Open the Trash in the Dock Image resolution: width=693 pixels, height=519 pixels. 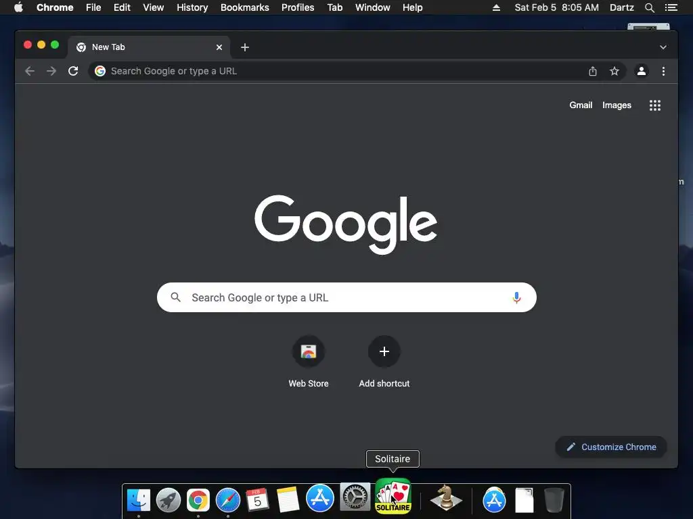[554, 500]
